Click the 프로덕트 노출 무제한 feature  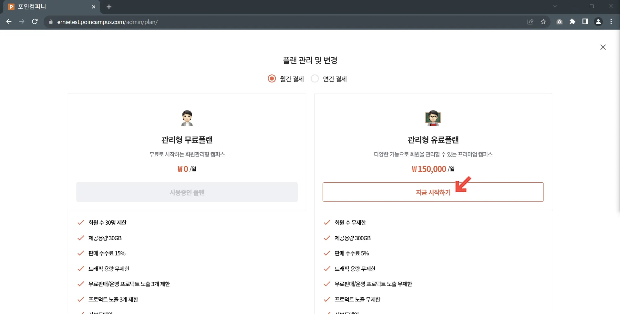click(x=357, y=299)
